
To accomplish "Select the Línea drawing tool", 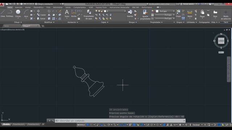I will click(x=3, y=13).
